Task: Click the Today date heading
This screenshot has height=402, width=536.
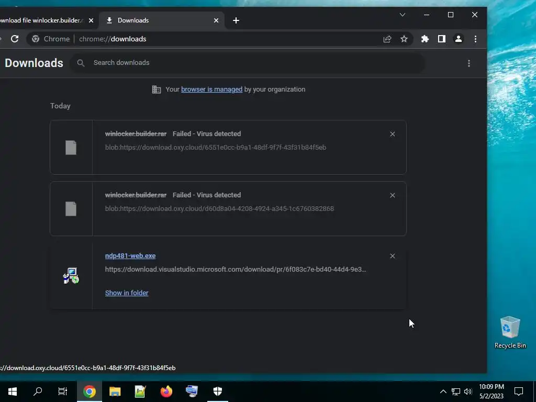Action: click(60, 106)
